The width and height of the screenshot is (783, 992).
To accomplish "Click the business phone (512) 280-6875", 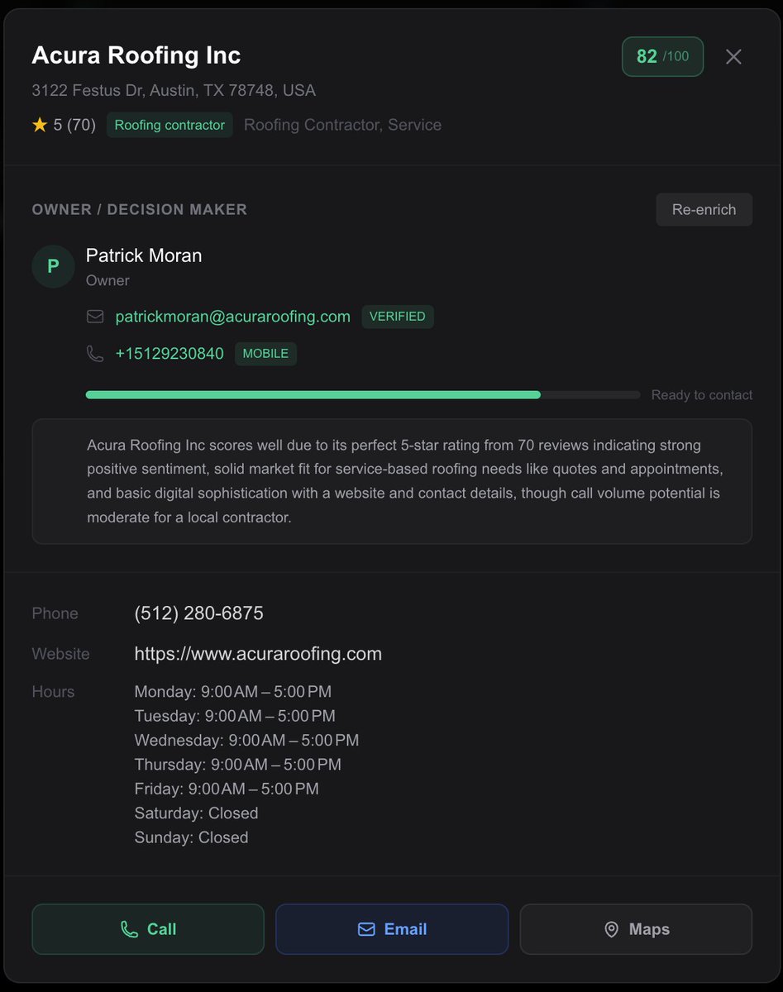I will [198, 613].
